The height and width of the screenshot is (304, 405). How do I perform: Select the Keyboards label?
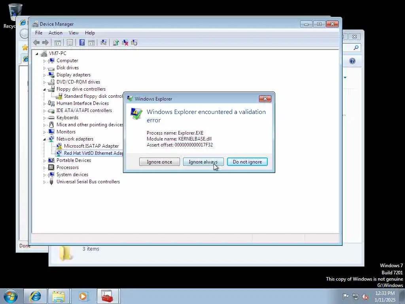tap(67, 118)
